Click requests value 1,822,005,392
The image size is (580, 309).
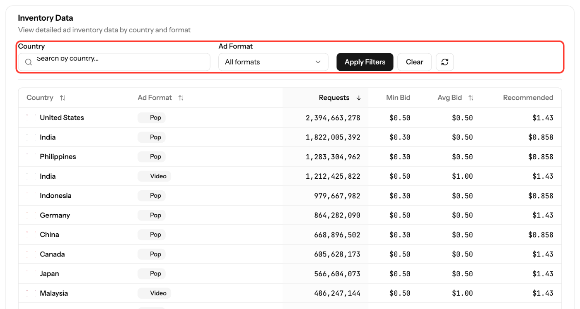point(333,137)
